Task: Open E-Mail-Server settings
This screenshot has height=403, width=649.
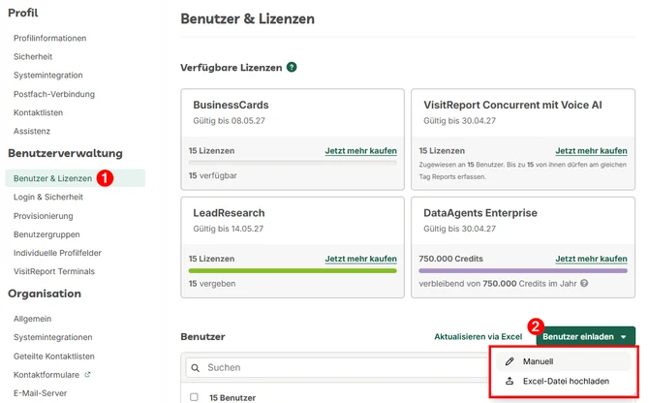Action: coord(40,393)
